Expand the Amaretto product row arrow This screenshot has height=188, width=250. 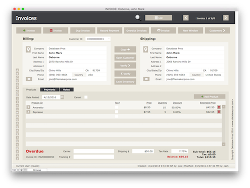[x=28, y=107]
